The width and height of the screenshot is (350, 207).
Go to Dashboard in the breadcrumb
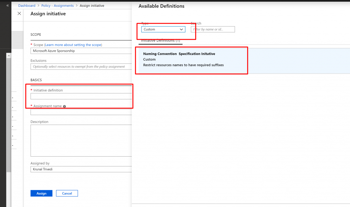27,6
